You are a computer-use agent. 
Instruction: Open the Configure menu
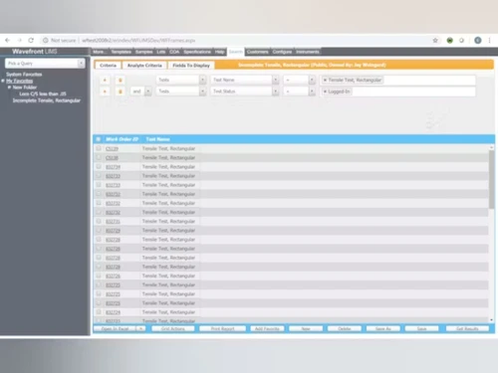click(282, 52)
